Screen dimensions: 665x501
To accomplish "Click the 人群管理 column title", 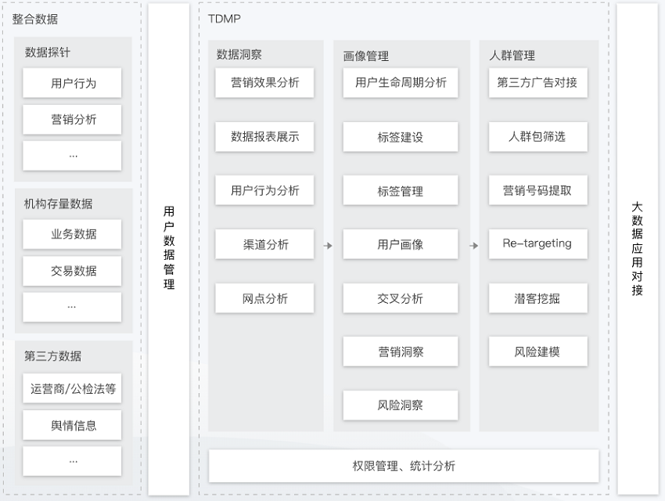I will coord(512,55).
